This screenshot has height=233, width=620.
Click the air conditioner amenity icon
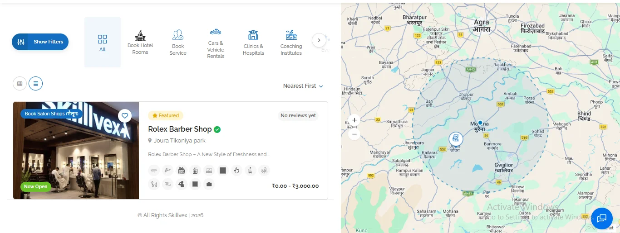[x=154, y=171]
